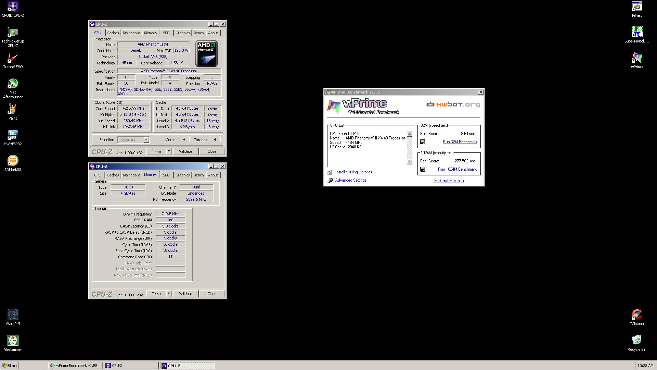
Task: Open Caches tab in top CPU-Z window
Action: pos(113,33)
